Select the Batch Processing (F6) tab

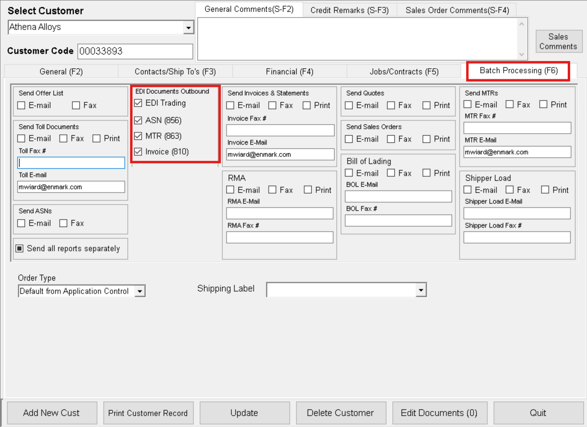click(x=518, y=71)
